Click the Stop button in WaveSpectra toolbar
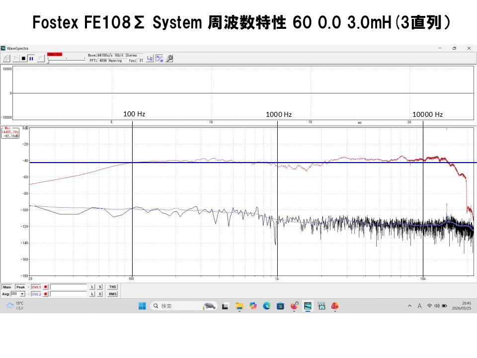477x358 pixels. (23, 59)
